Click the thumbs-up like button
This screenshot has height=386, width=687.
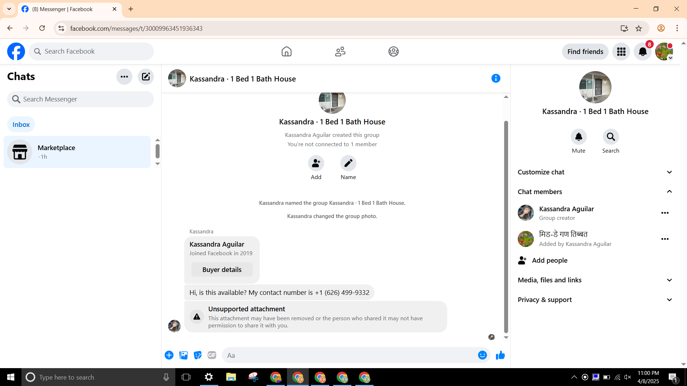point(500,355)
